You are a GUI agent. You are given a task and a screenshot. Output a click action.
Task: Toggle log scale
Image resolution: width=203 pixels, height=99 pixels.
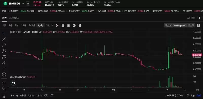[x=193, y=96]
